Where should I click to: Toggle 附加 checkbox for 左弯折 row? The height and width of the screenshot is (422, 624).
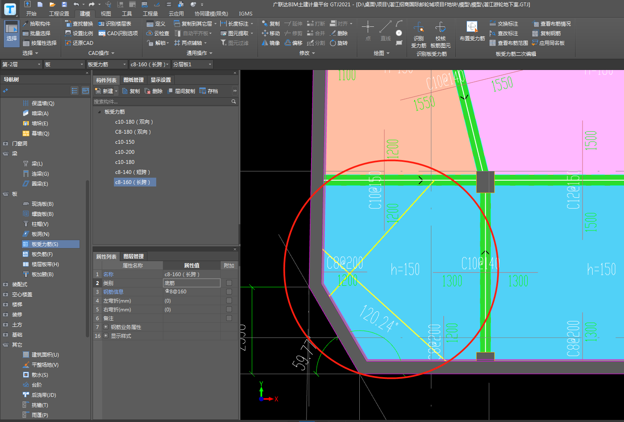(x=229, y=300)
